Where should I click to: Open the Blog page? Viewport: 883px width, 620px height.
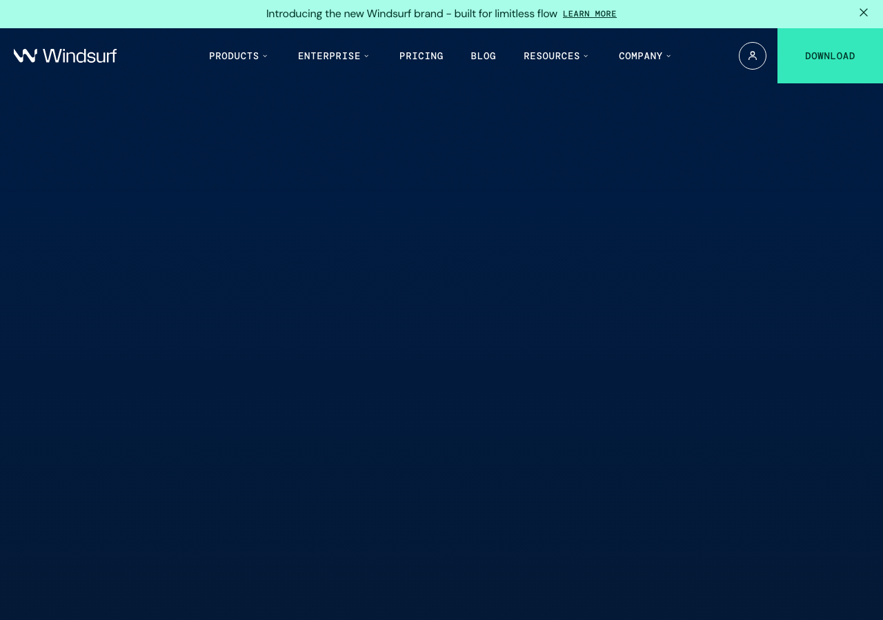click(x=484, y=56)
